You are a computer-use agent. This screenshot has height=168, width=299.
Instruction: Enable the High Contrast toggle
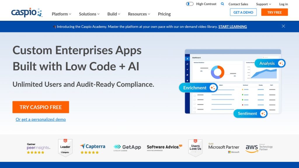click(x=189, y=4)
